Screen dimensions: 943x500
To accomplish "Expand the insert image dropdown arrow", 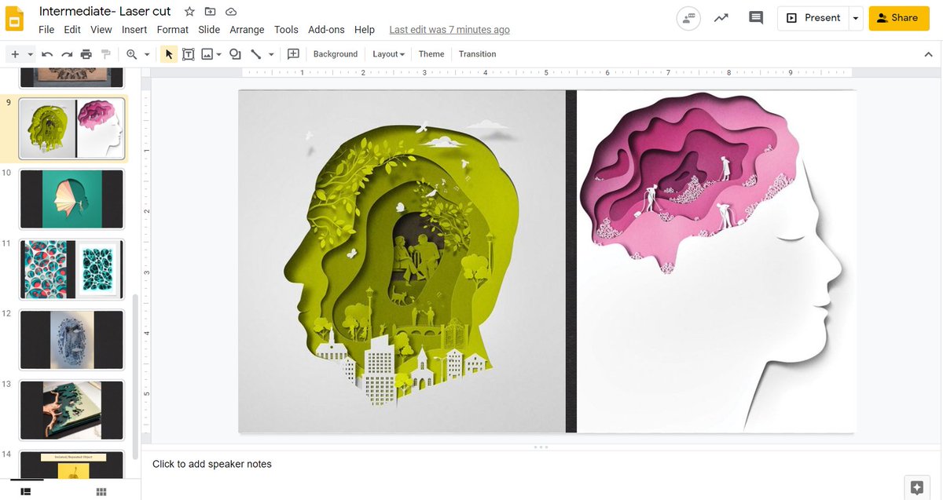I will click(218, 54).
